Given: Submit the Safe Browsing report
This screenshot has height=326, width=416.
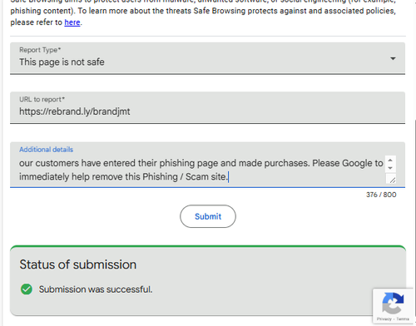Looking at the screenshot, I should (208, 216).
